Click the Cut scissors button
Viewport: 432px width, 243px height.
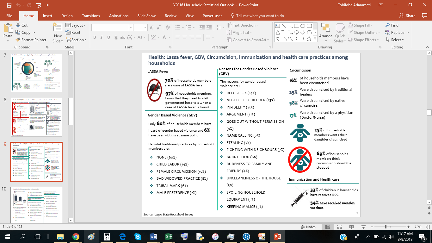(x=22, y=25)
